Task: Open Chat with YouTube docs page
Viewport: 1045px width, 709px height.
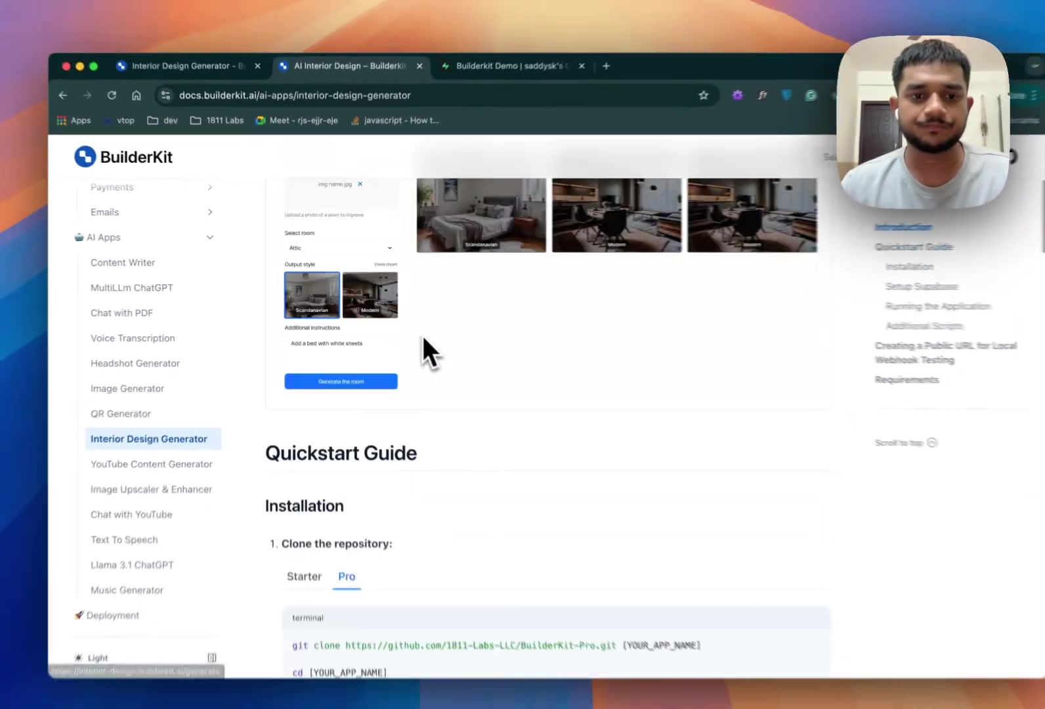Action: (x=131, y=515)
